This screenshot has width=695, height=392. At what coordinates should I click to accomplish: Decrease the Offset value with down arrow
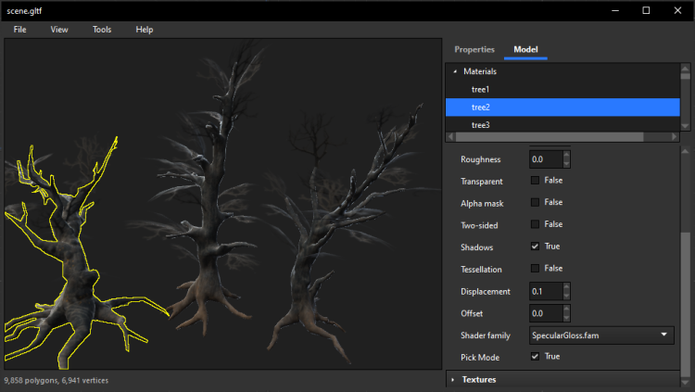(x=566, y=318)
